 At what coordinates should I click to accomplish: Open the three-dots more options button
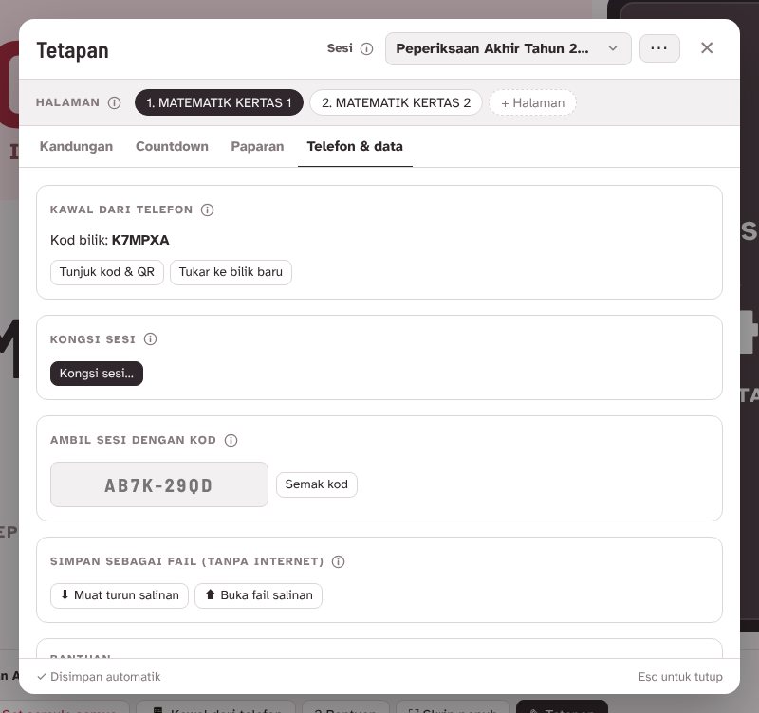[659, 48]
